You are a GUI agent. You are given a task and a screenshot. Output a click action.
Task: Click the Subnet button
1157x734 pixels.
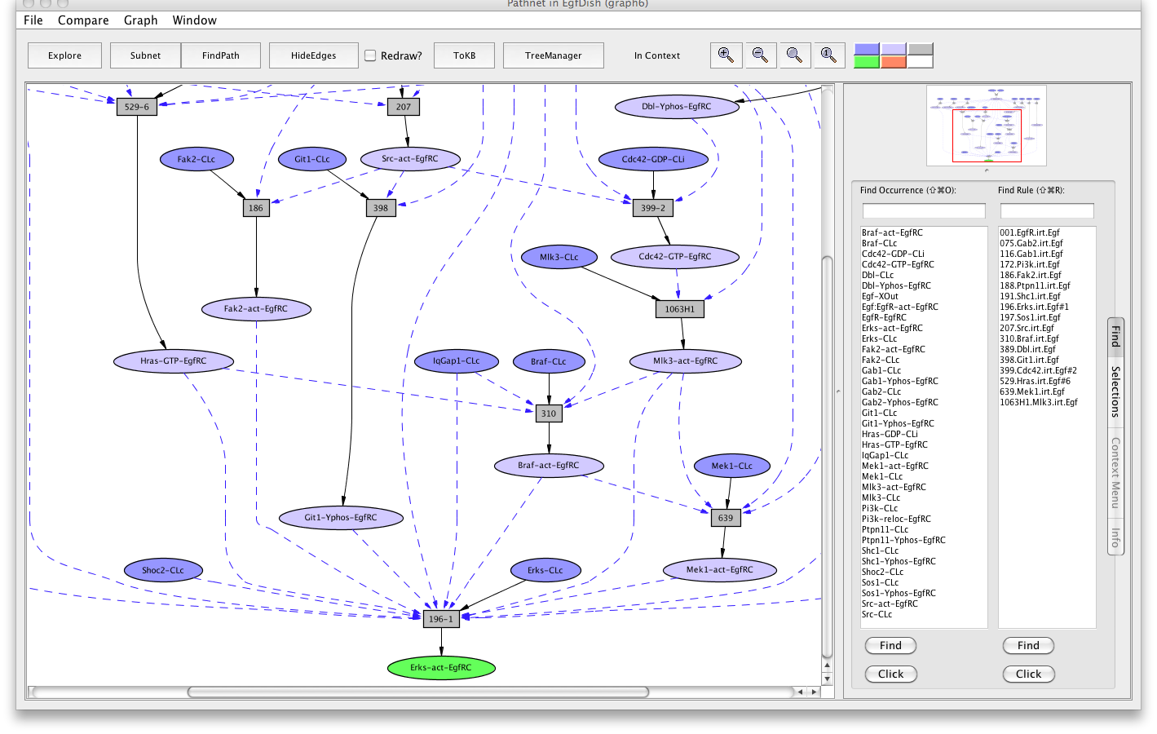point(145,55)
